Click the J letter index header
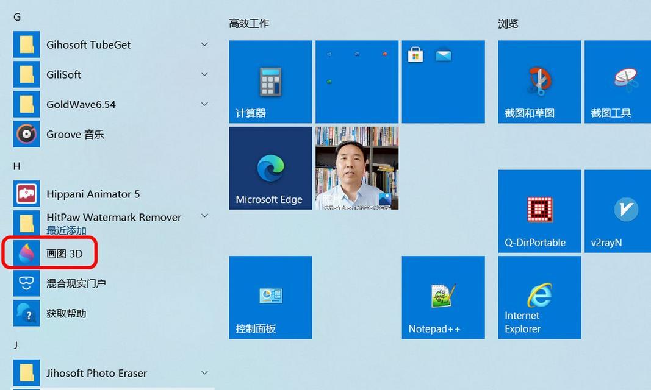This screenshot has height=390, width=651. pyautogui.click(x=16, y=345)
